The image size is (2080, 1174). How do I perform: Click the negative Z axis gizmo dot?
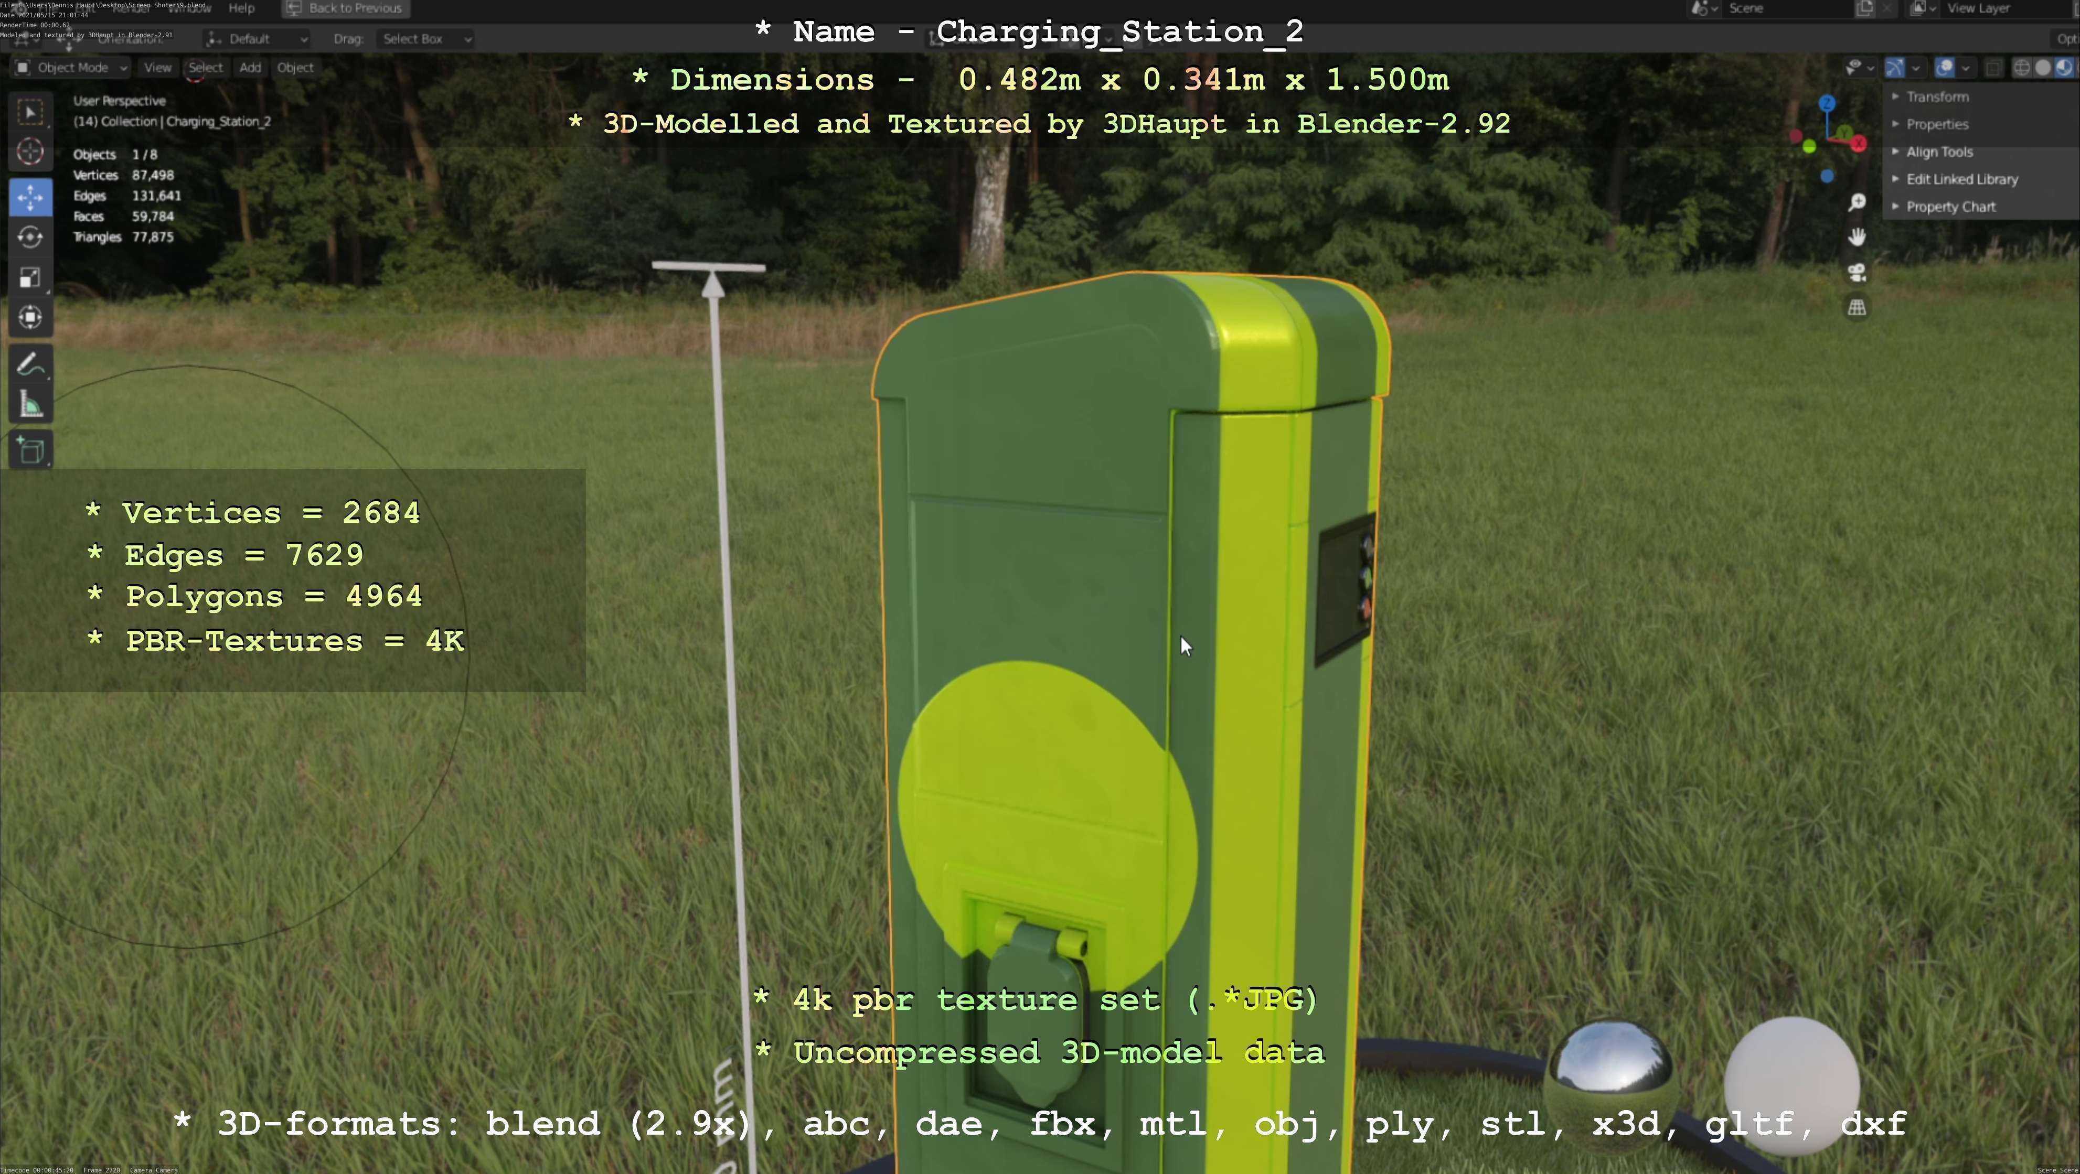(1827, 176)
